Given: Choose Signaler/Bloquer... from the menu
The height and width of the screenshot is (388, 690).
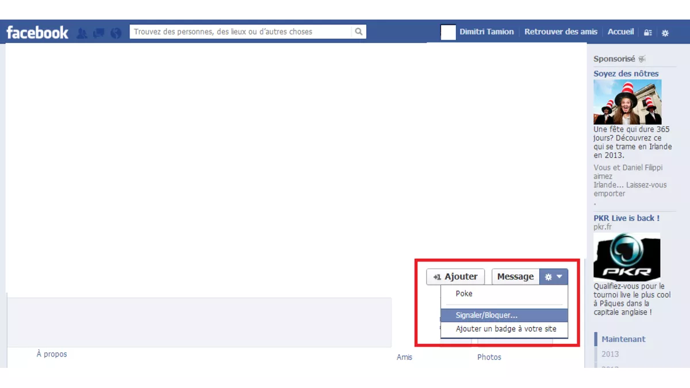Looking at the screenshot, I should pos(486,316).
